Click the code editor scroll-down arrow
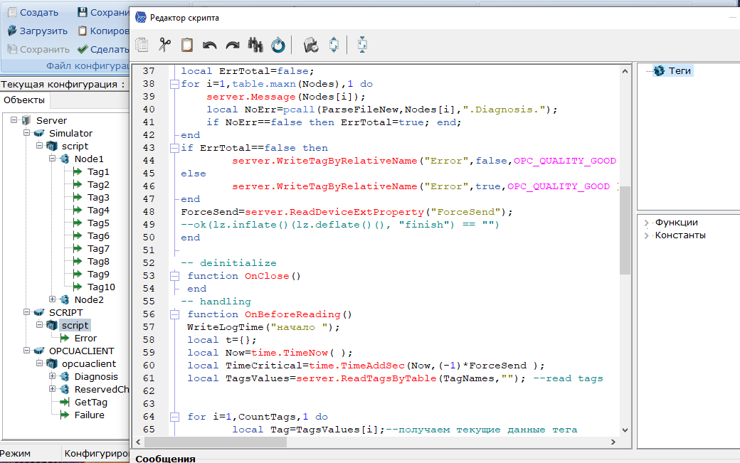740x463 pixels. coord(625,430)
